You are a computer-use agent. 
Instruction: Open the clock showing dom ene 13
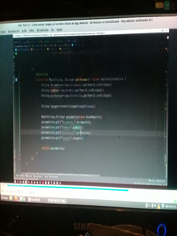[x=169, y=206]
